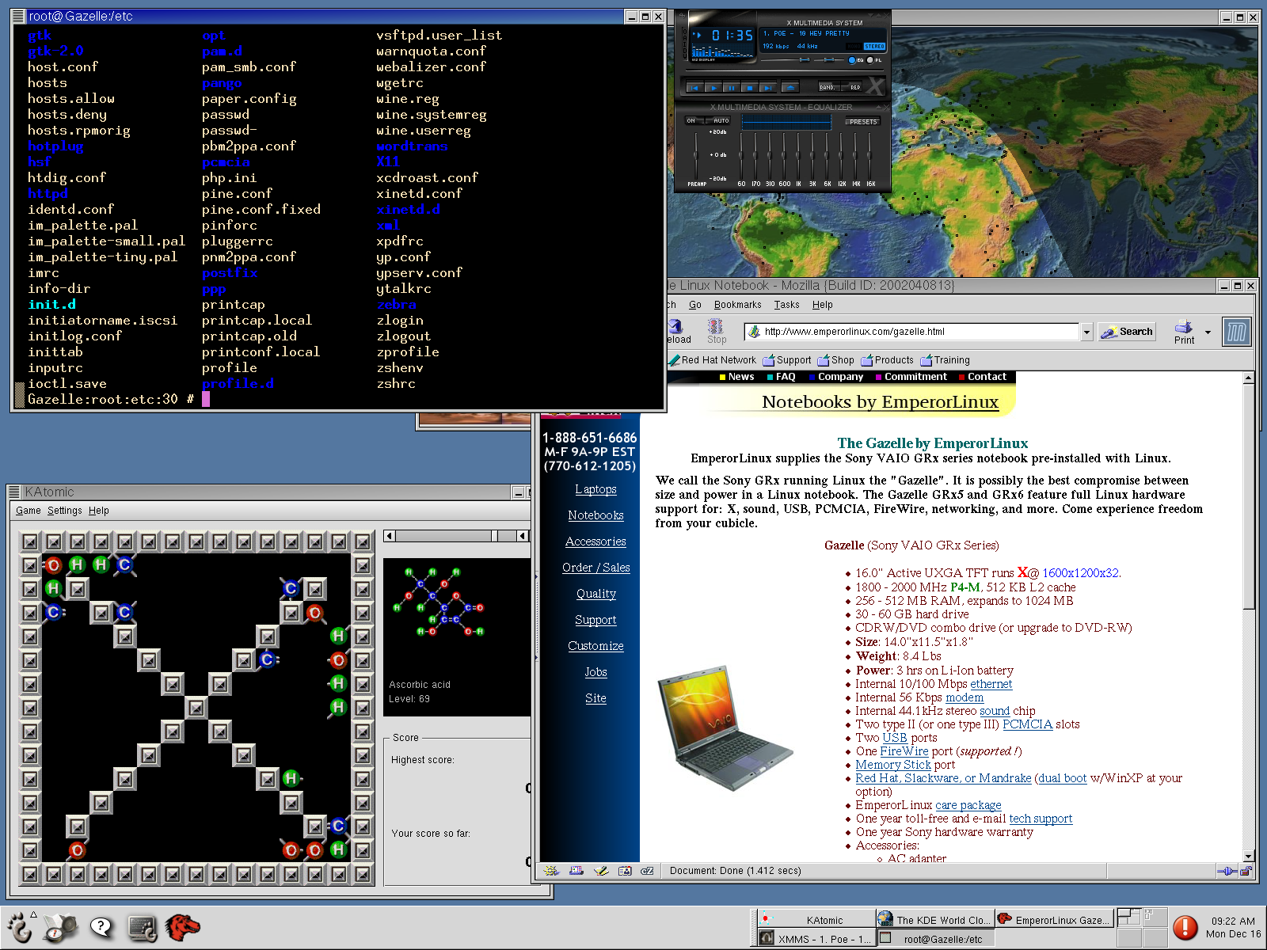The height and width of the screenshot is (950, 1267).
Task: Click Mozilla page vertical scrollbar down arrow
Action: click(x=1249, y=856)
